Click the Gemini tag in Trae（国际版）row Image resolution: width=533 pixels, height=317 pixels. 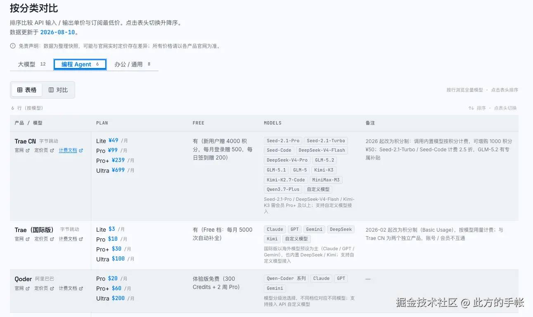[x=315, y=229]
